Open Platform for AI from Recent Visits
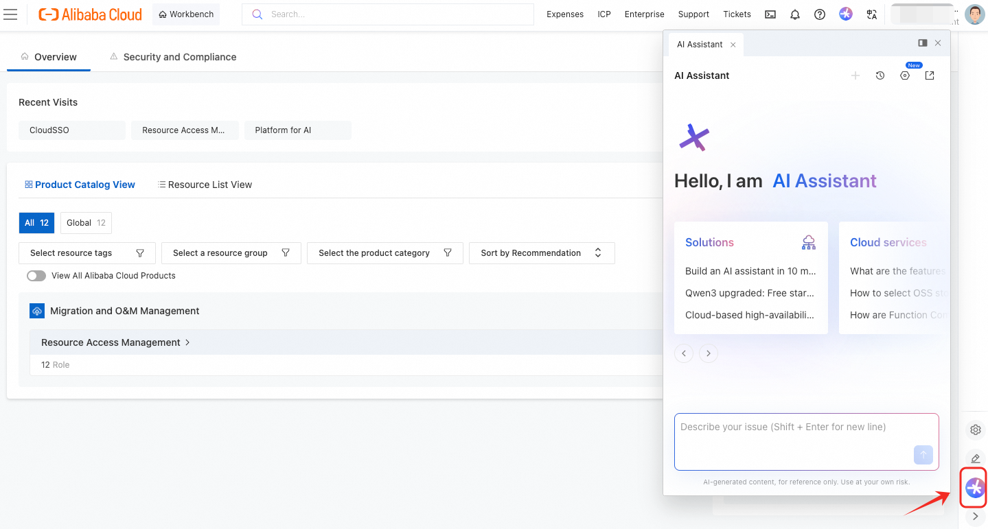Viewport: 988px width, 529px height. (x=298, y=130)
